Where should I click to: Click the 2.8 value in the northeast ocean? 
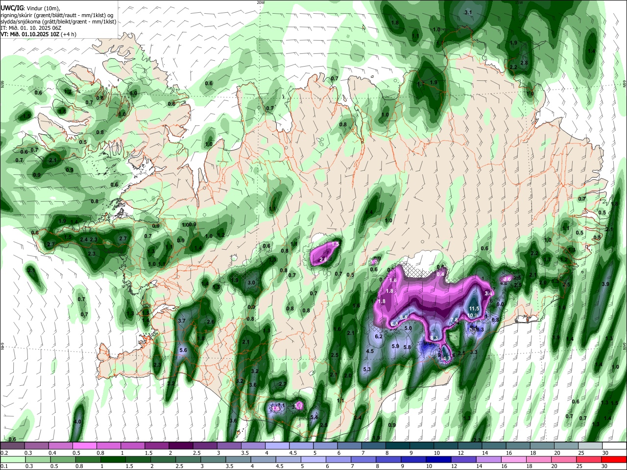[524, 63]
